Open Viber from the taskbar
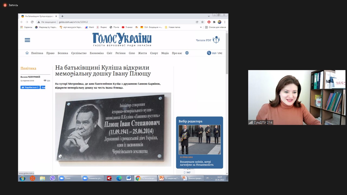This screenshot has width=347, height=195. (52, 178)
